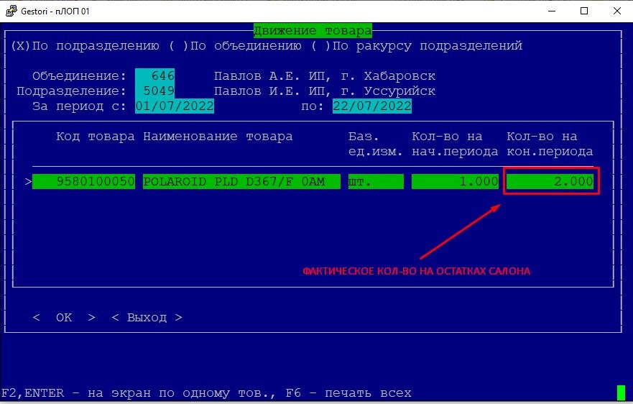Select the "По объединению" radio option
633x404 pixels.
click(x=235, y=46)
